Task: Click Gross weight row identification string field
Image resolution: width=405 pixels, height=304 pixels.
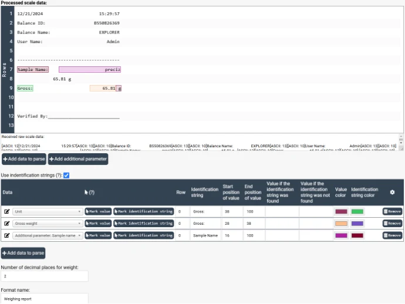Action: click(x=205, y=223)
